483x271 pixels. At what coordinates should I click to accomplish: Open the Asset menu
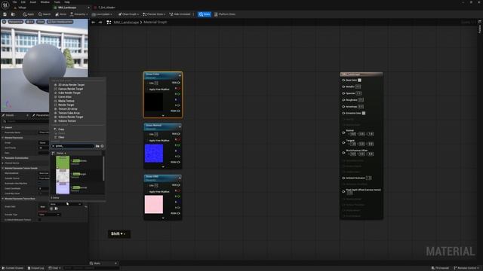[x=33, y=2]
